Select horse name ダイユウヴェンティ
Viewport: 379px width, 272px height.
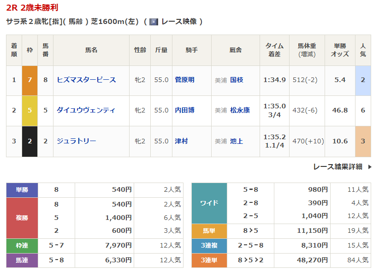point(86,110)
